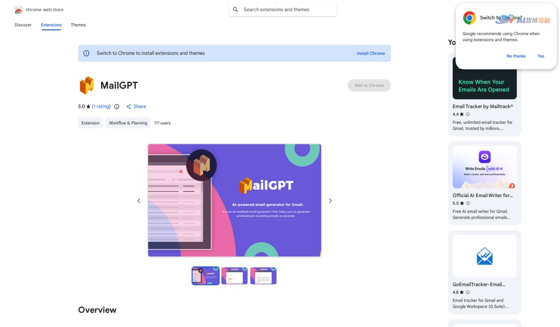Go to previous slide using left arrow

[x=139, y=200]
